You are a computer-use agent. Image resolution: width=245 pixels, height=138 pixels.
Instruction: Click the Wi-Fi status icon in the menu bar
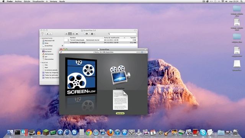[223, 1]
